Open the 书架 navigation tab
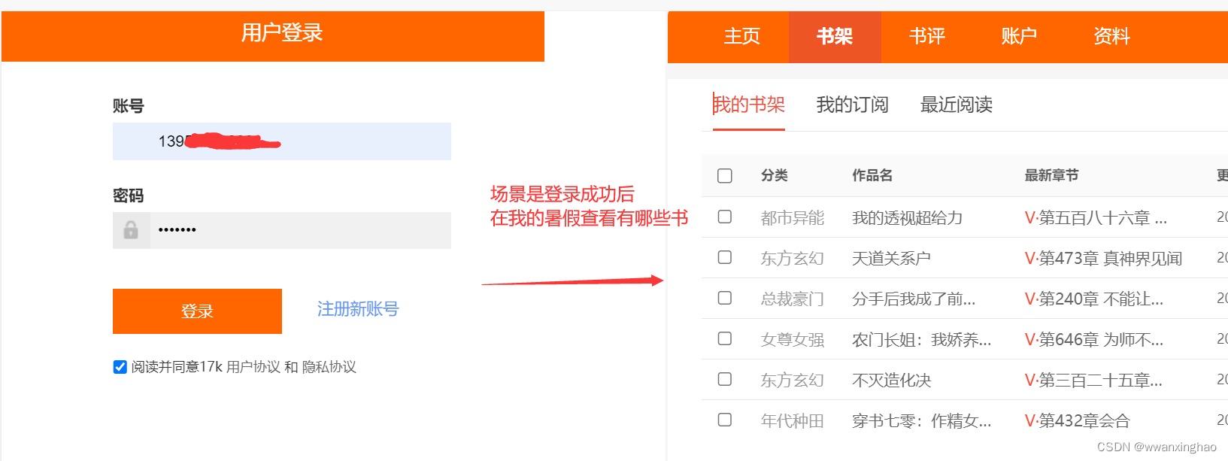This screenshot has height=461, width=1228. coord(835,36)
